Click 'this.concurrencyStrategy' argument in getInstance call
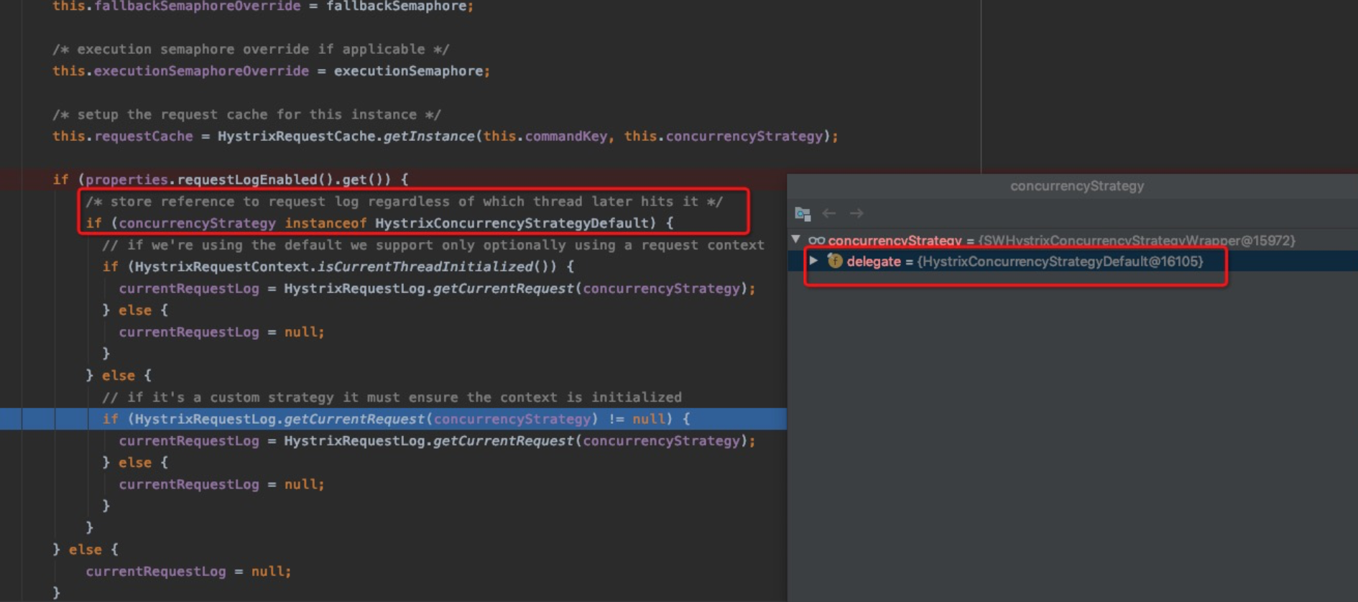The height and width of the screenshot is (602, 1358). (x=723, y=136)
